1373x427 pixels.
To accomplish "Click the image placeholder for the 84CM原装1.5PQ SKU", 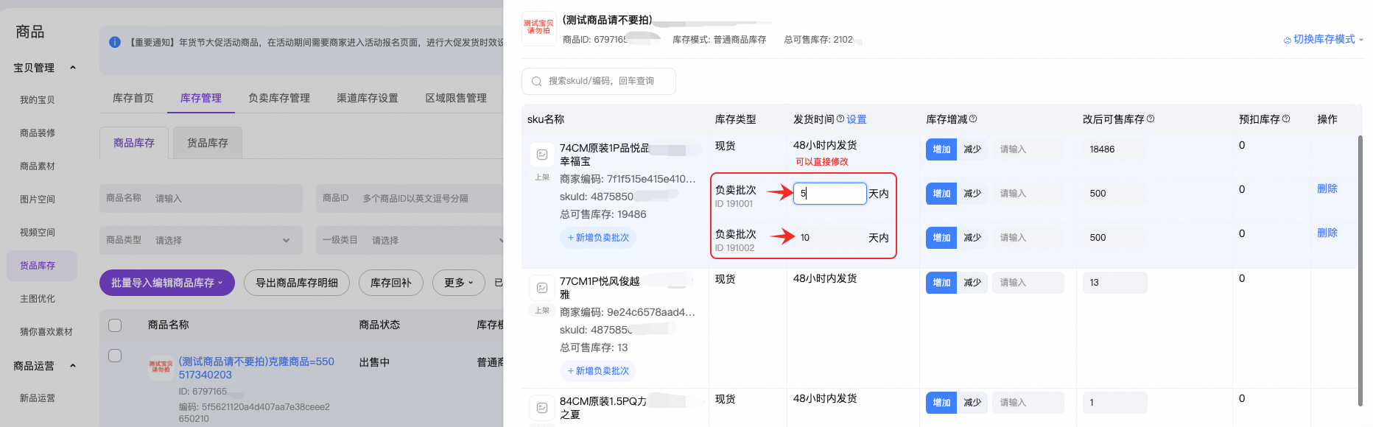I will 542,408.
